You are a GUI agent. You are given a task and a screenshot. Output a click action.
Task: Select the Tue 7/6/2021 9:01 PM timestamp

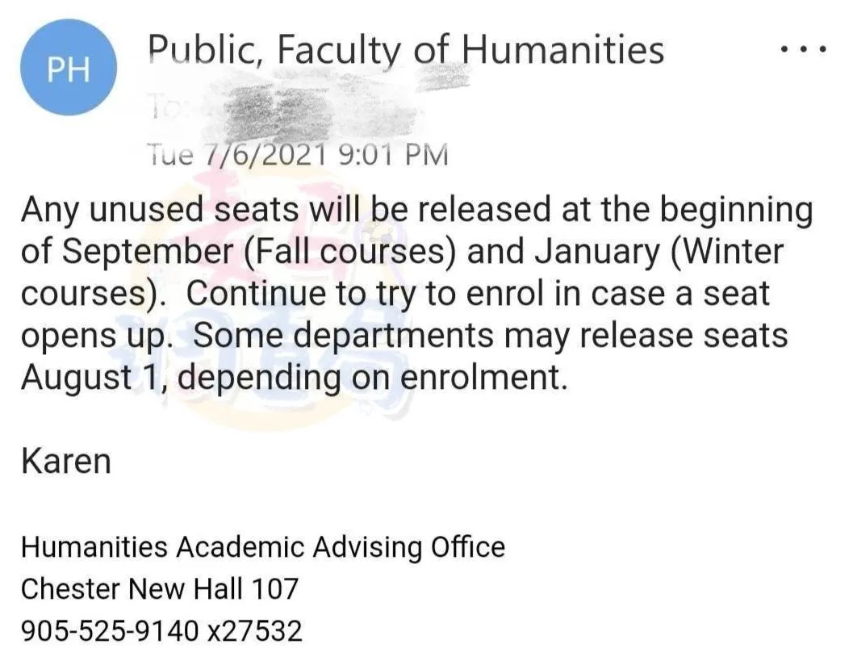298,154
